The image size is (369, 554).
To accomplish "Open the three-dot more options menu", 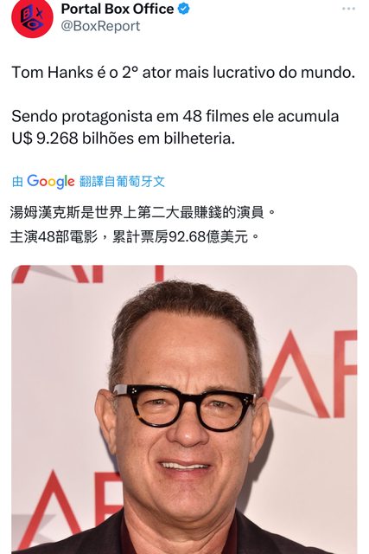I will coord(348,9).
